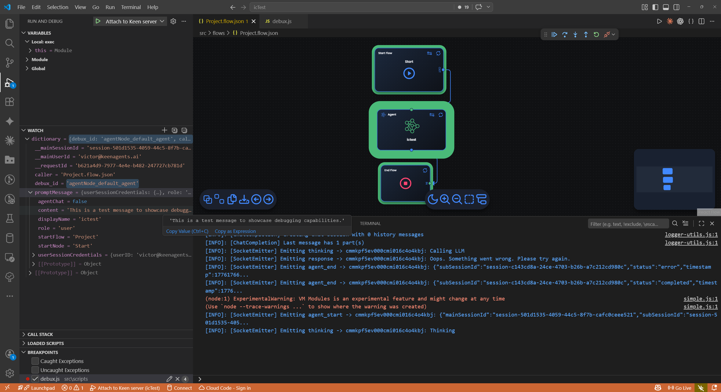Viewport: 721px width, 392px height.
Task: Toggle bottom panel in title bar
Action: [666, 7]
